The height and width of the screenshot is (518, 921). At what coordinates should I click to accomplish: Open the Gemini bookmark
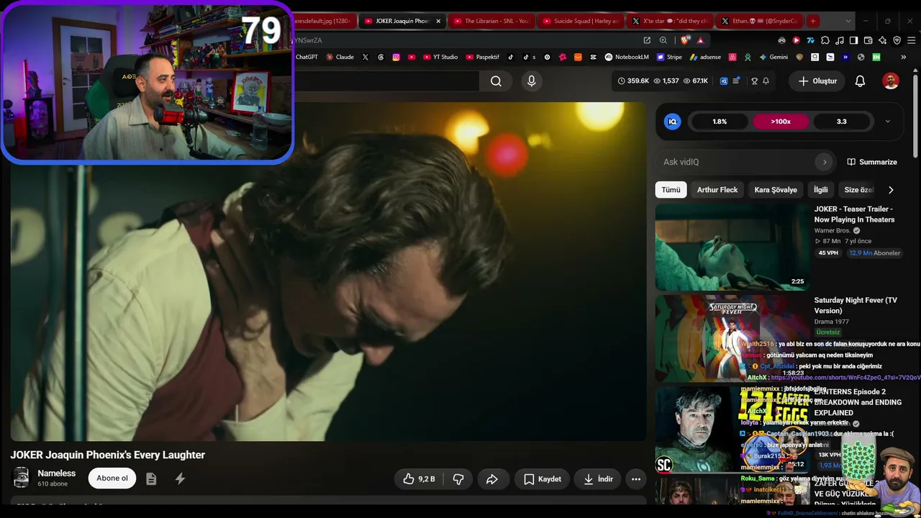[773, 57]
